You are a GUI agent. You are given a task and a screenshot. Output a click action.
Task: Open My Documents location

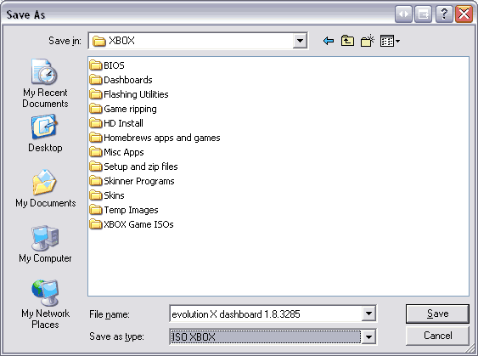[45, 189]
